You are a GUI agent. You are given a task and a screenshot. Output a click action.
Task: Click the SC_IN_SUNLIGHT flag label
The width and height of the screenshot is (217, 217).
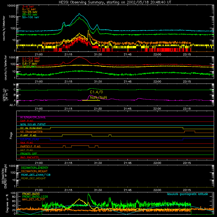pyautogui.click(x=31, y=128)
